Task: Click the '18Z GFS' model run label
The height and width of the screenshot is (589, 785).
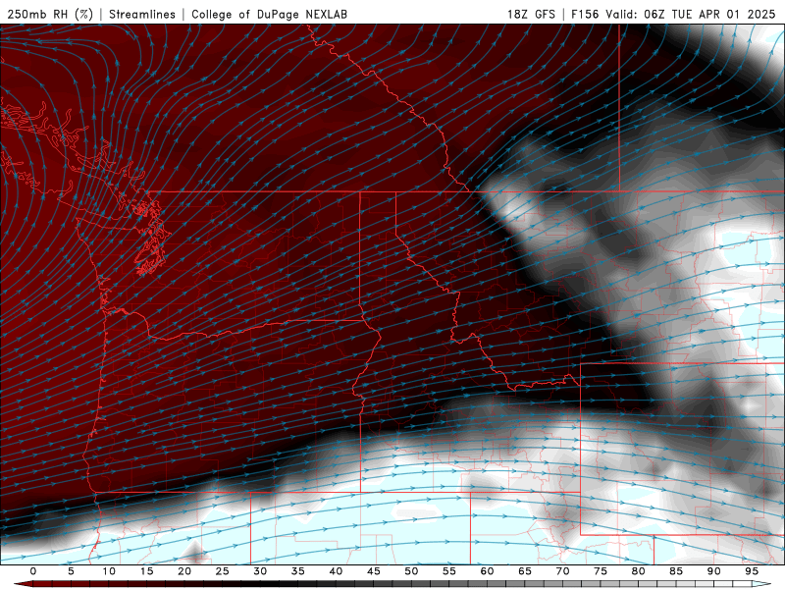Action: pyautogui.click(x=531, y=14)
